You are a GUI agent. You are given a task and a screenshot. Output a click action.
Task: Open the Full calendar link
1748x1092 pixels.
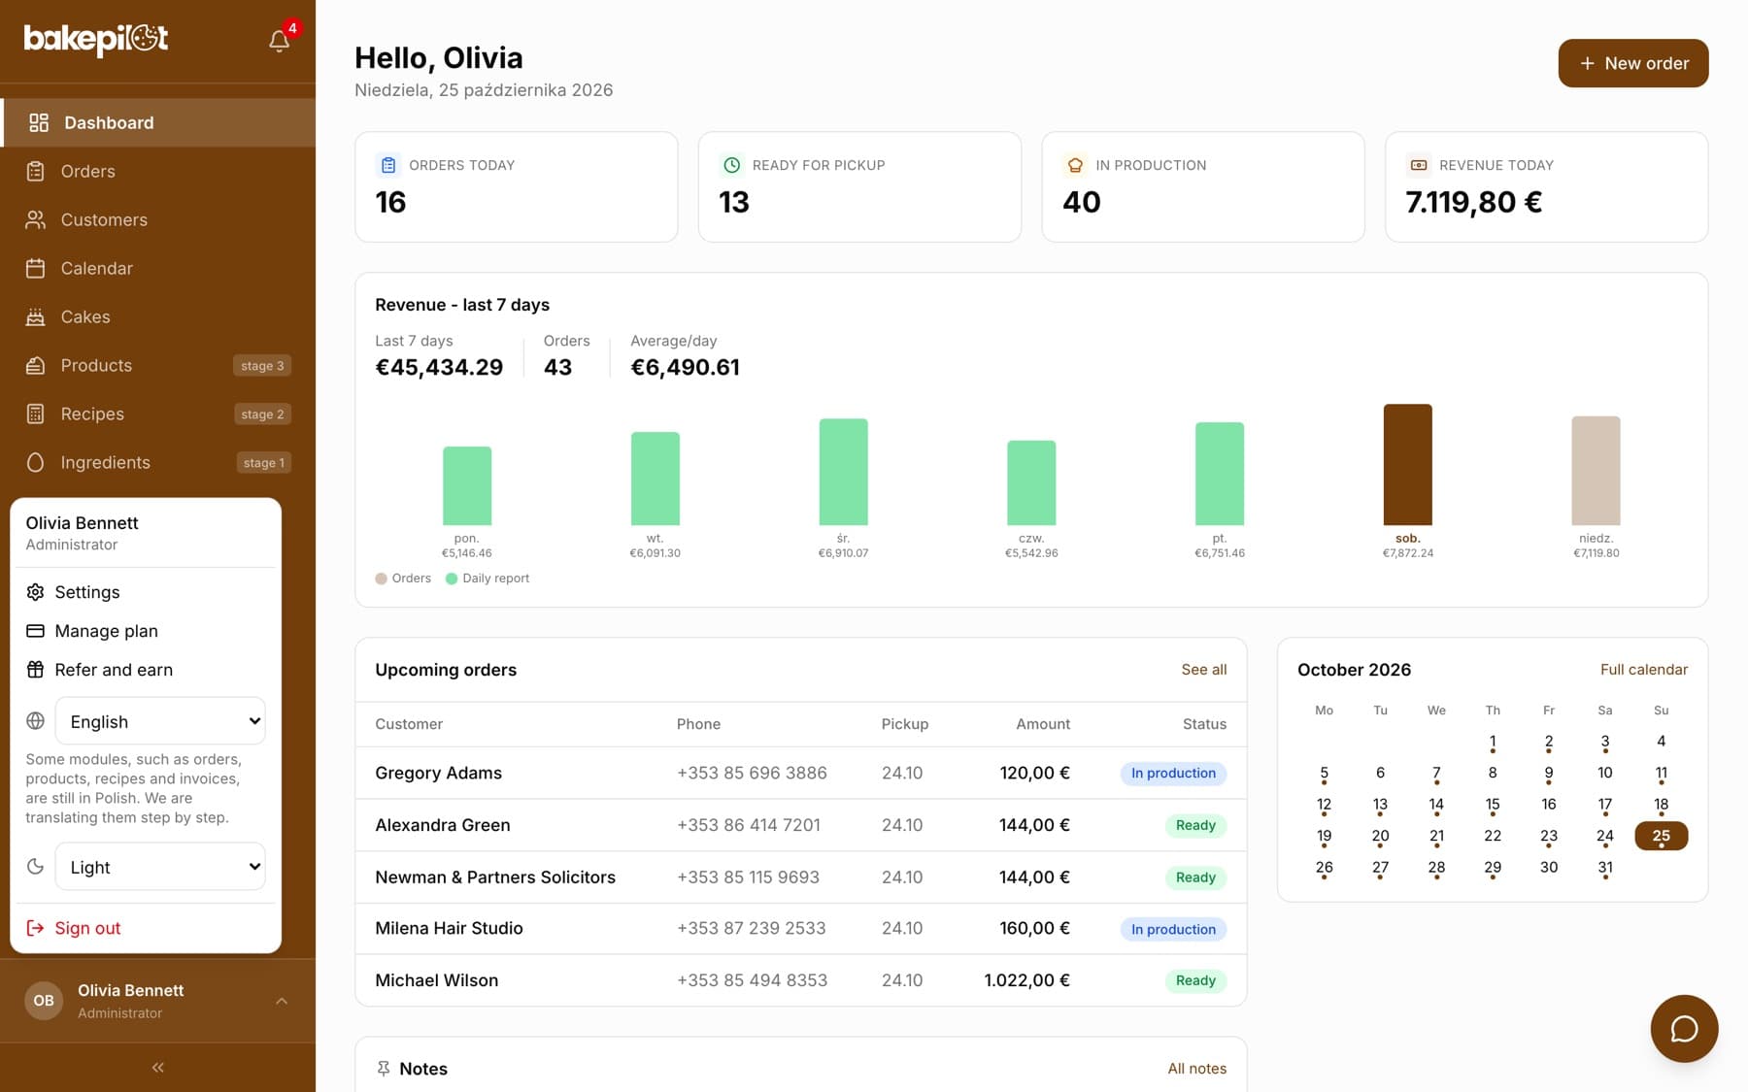(x=1644, y=670)
